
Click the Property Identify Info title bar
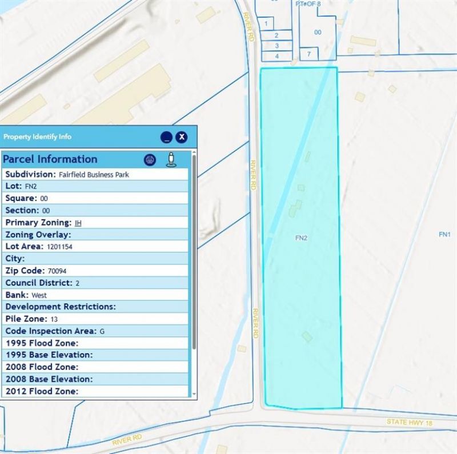pyautogui.click(x=80, y=137)
